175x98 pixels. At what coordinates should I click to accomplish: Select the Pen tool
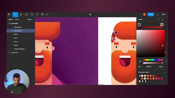pos(32,14)
